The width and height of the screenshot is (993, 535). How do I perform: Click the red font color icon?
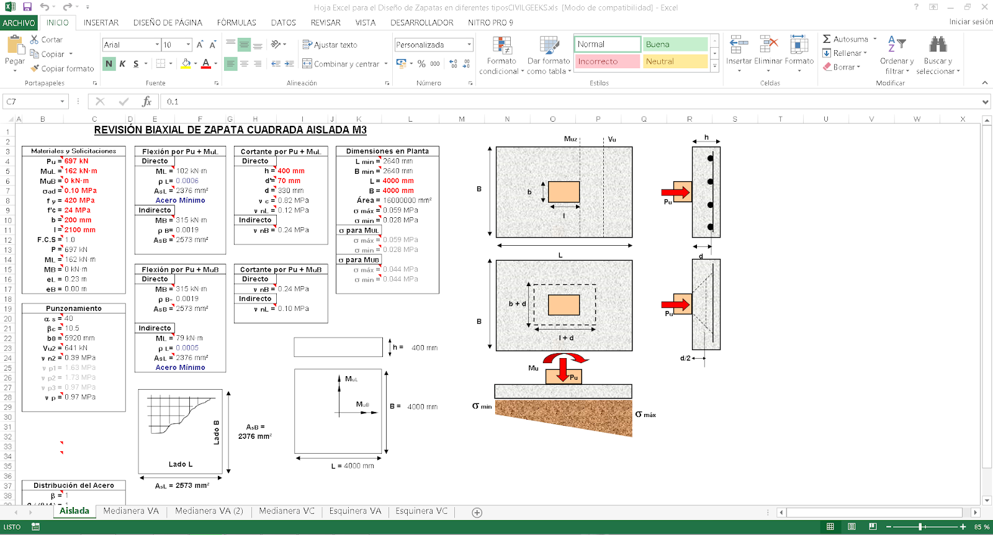(206, 63)
